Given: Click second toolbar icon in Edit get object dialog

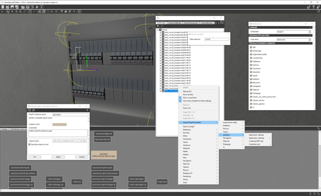Looking at the screenshot, I should (33, 110).
